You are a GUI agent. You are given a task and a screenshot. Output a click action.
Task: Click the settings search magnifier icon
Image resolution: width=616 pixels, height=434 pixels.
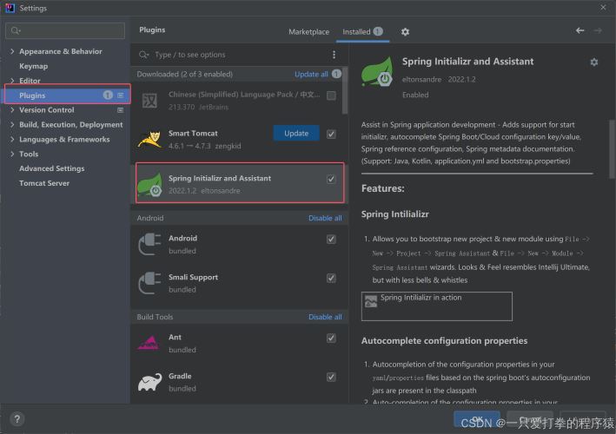click(16, 30)
